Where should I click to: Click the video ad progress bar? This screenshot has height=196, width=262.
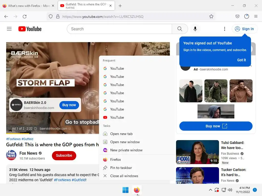coord(53,133)
